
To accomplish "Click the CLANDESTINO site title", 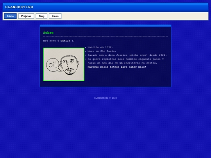I will tap(19, 7).
